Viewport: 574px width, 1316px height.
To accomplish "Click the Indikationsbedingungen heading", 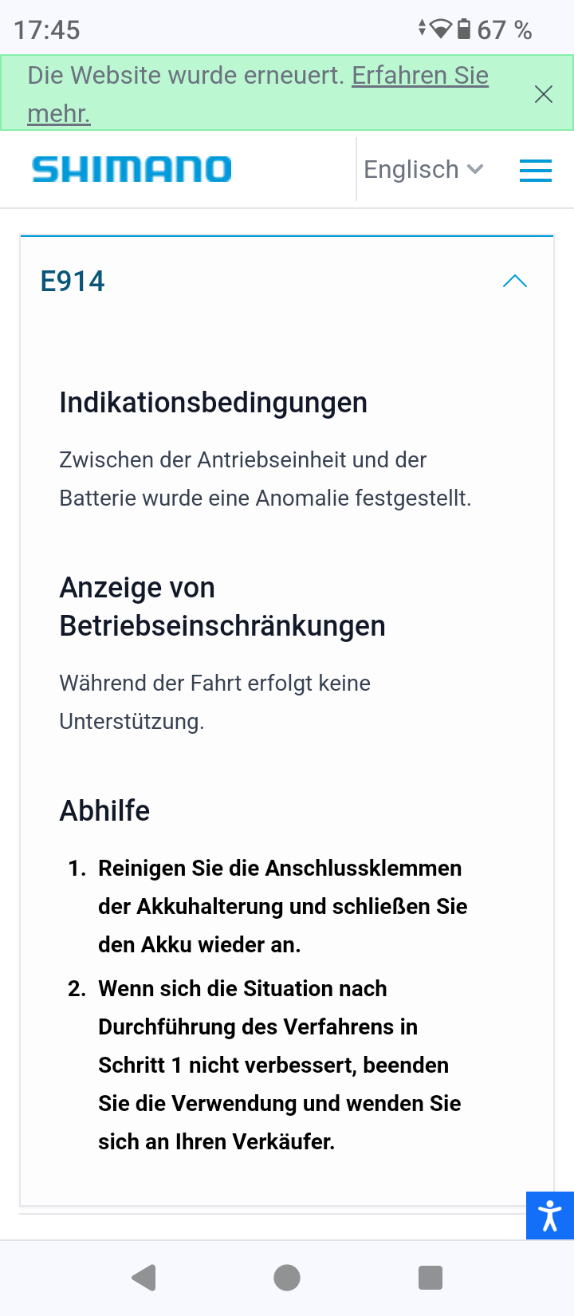I will coord(213,403).
